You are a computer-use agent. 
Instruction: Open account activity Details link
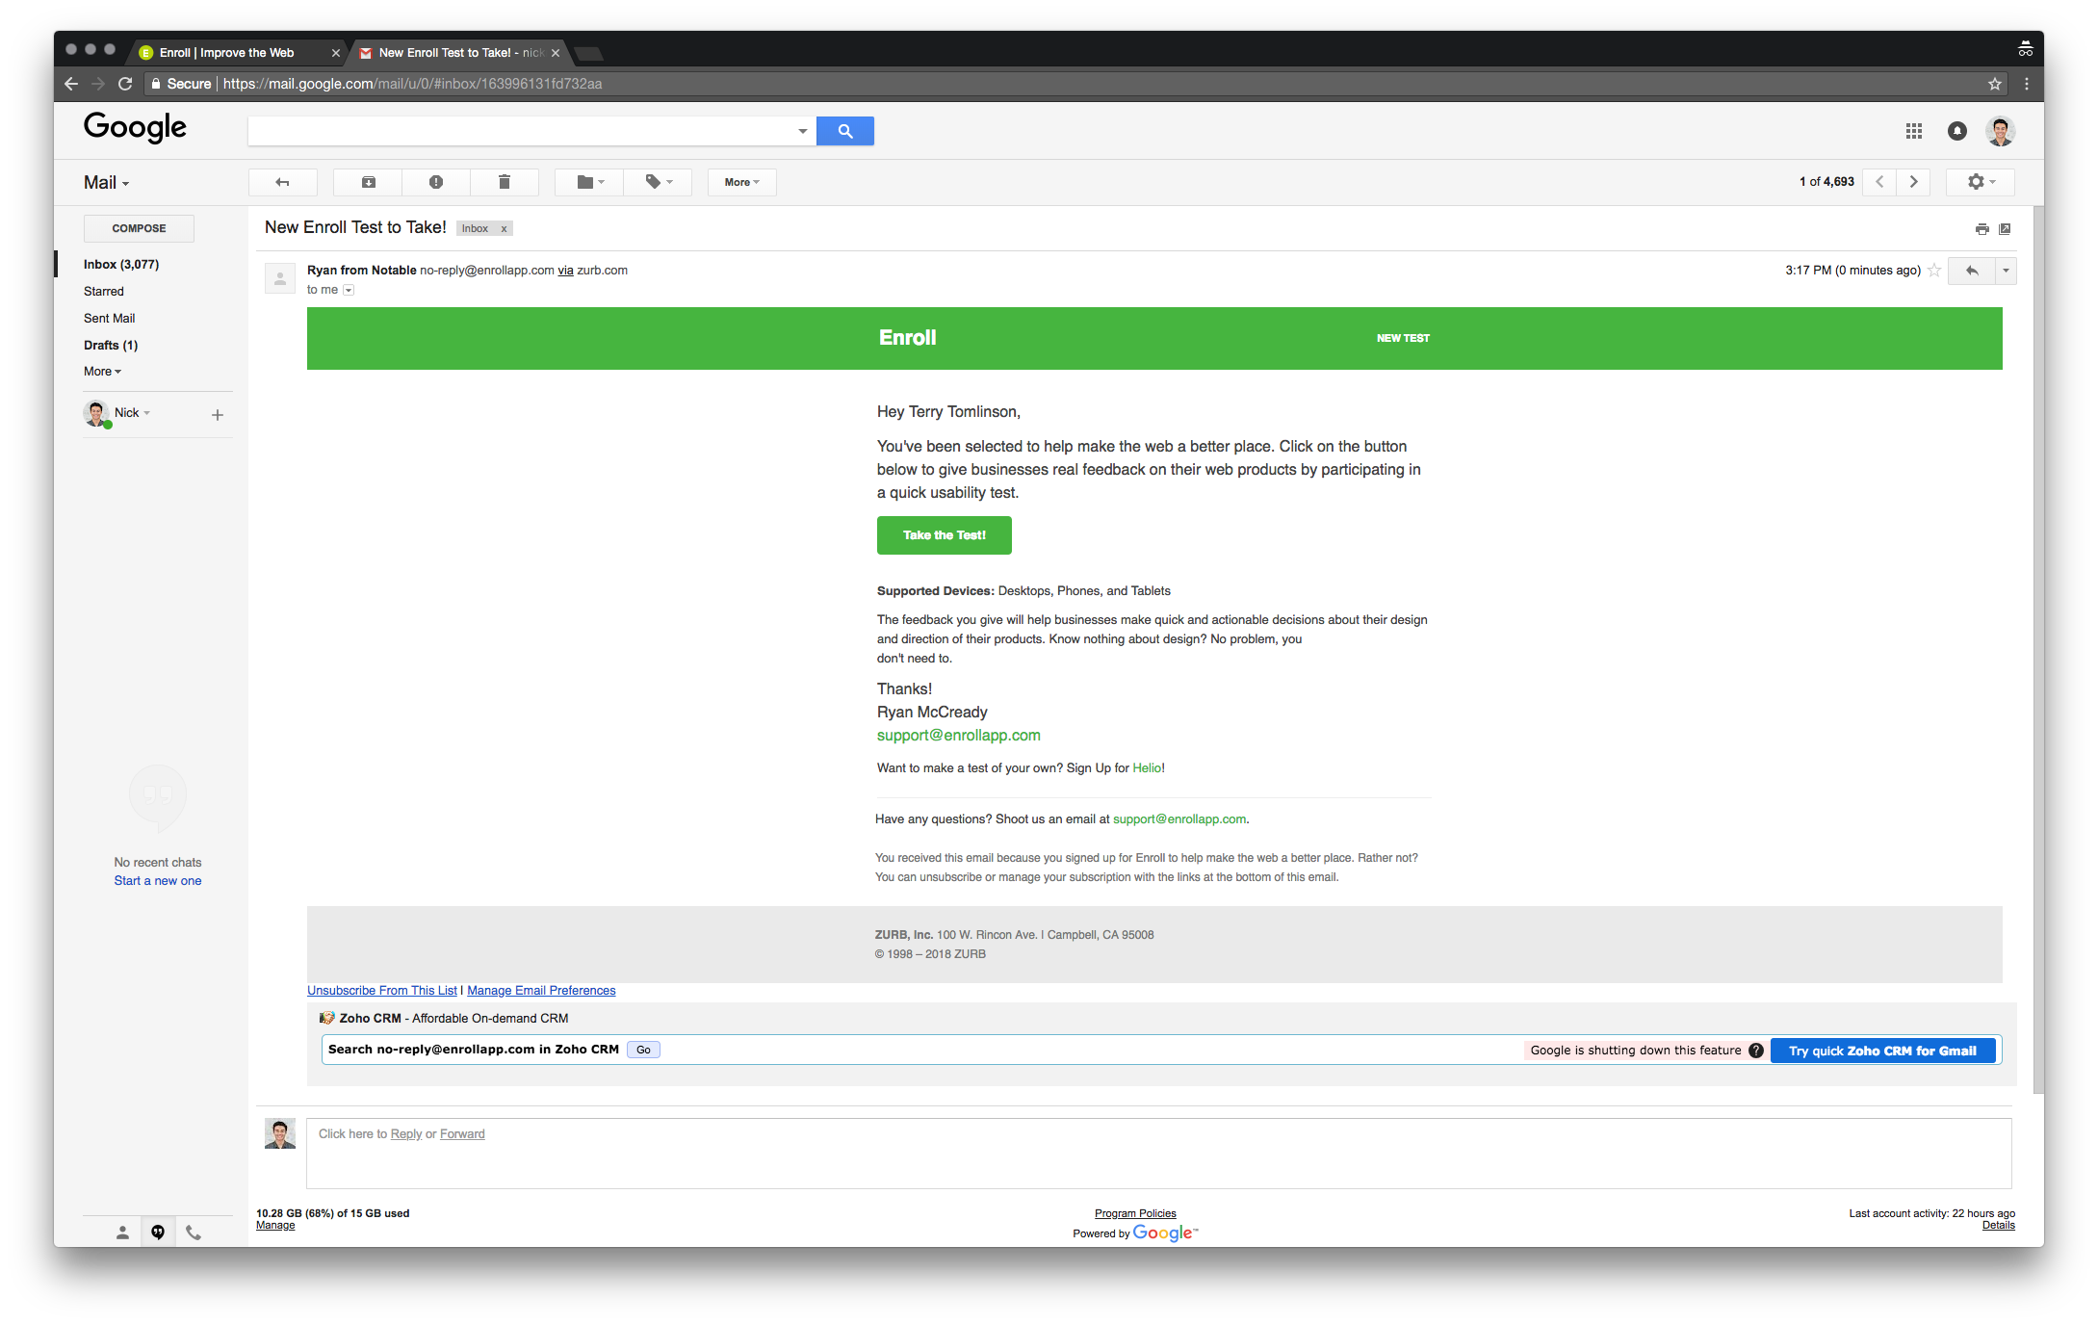point(1998,1226)
